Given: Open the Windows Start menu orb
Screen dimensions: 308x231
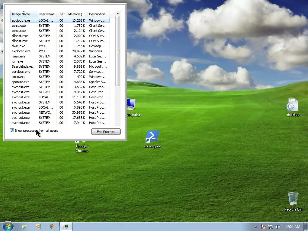Looking at the screenshot, I should click(8, 226).
